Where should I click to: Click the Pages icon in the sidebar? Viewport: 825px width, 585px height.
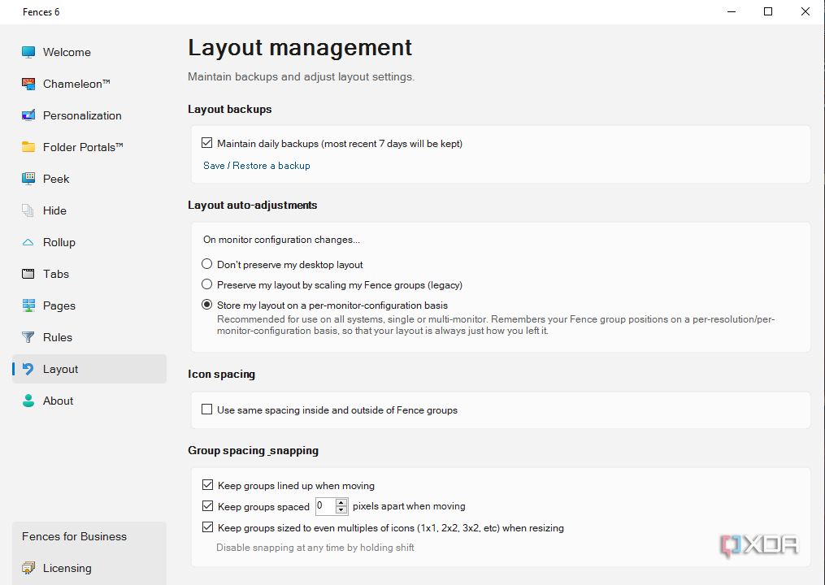27,305
